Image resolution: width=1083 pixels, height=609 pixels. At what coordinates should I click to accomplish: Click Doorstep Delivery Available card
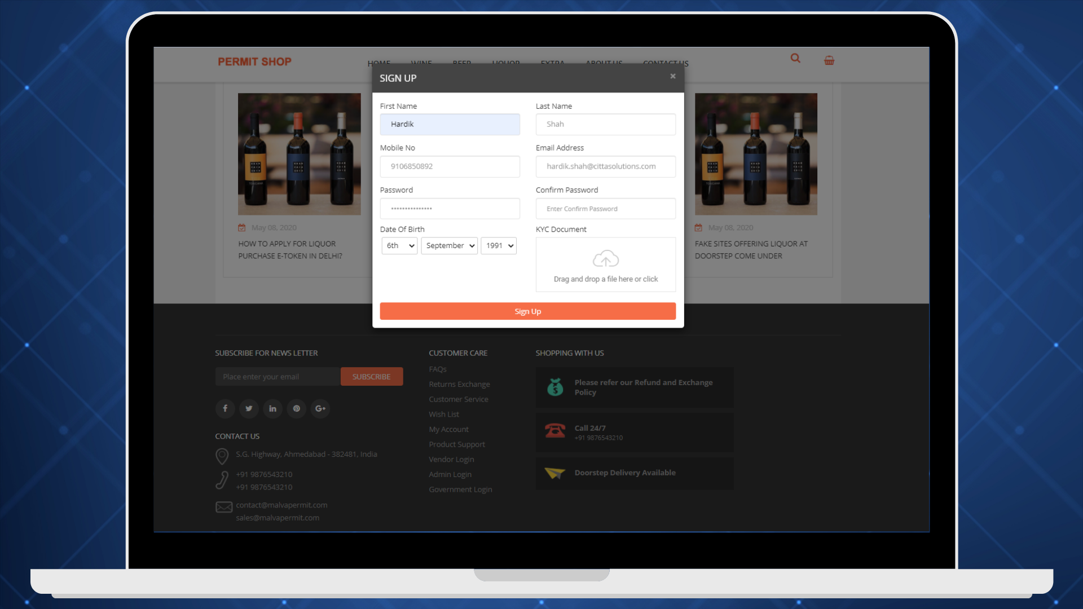[x=635, y=473]
